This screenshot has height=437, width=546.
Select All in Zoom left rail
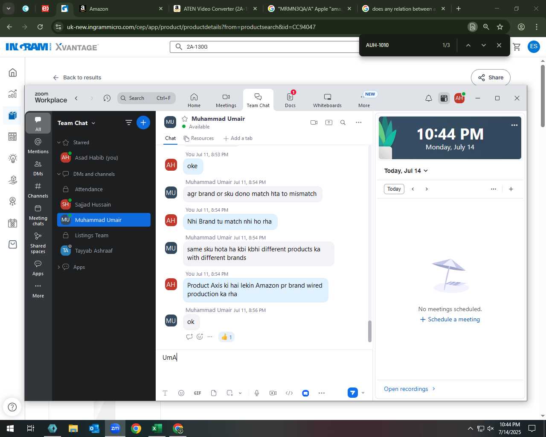coord(38,123)
